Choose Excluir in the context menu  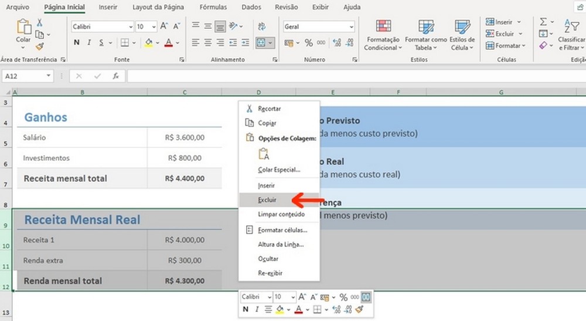click(x=279, y=200)
